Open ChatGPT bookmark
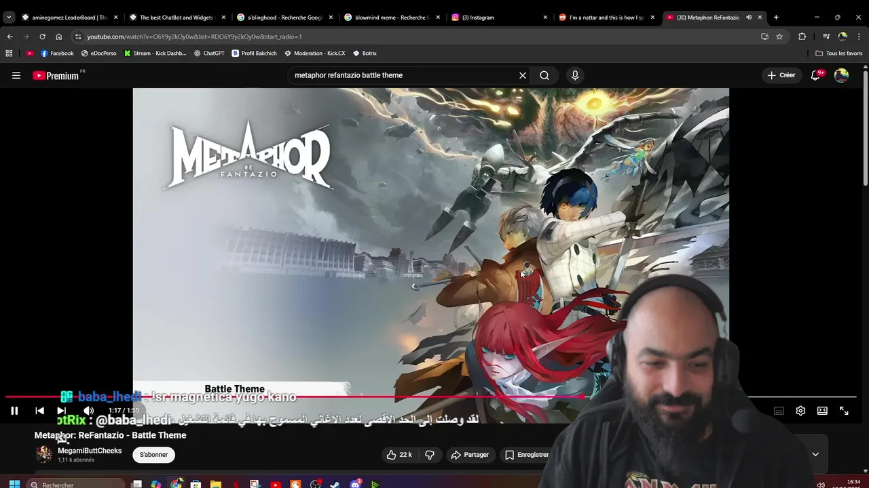 pyautogui.click(x=208, y=54)
